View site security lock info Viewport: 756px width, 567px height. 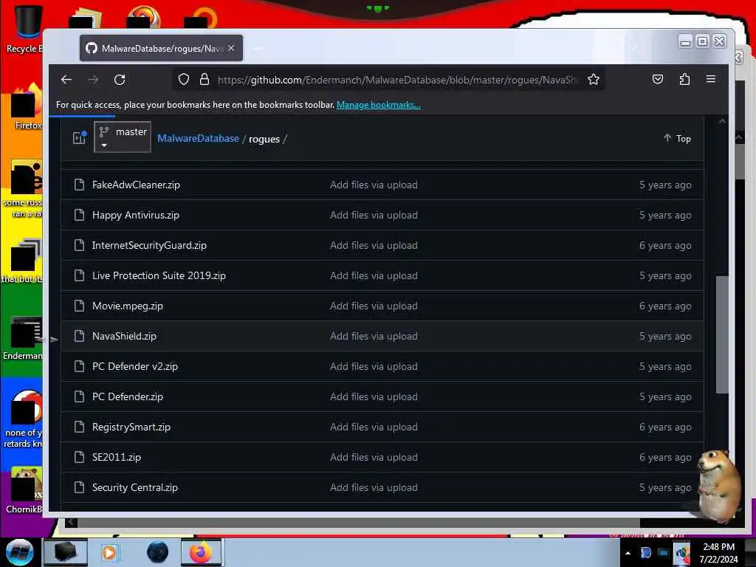click(205, 80)
